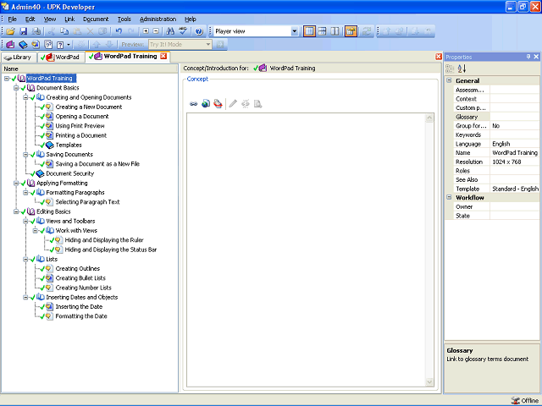Collapse the General section in Properties
Image resolution: width=542 pixels, height=406 pixels.
[x=449, y=80]
